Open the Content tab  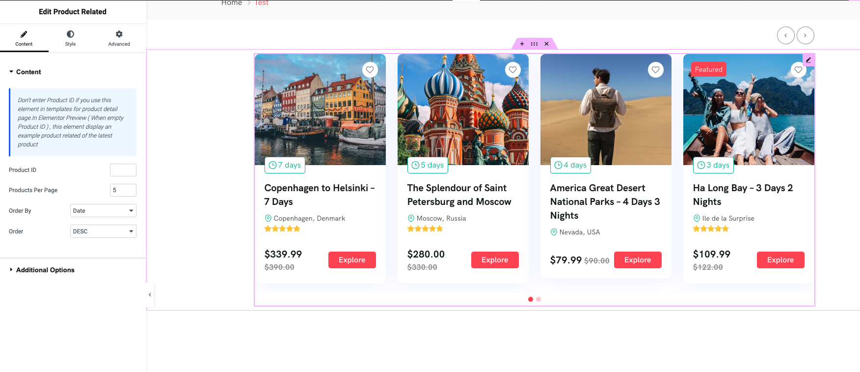pyautogui.click(x=24, y=38)
